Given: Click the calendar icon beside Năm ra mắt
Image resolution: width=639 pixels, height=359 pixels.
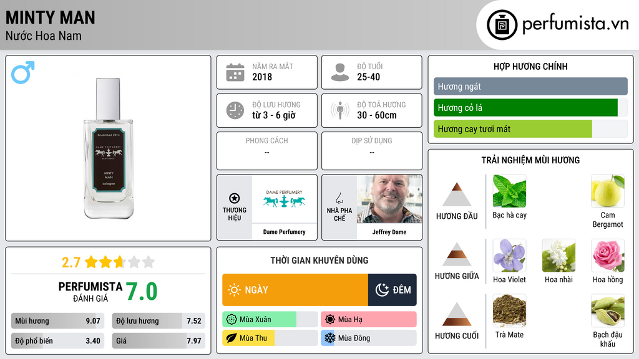Looking at the screenshot, I should pyautogui.click(x=235, y=72).
